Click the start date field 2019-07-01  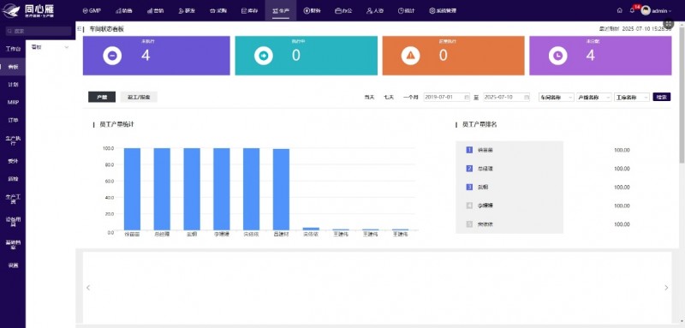click(447, 97)
